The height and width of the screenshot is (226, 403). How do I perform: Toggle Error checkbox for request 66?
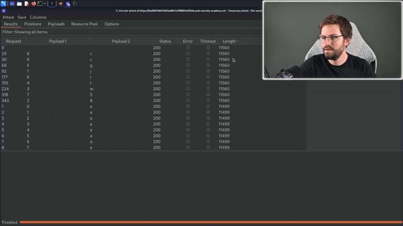pos(188,65)
